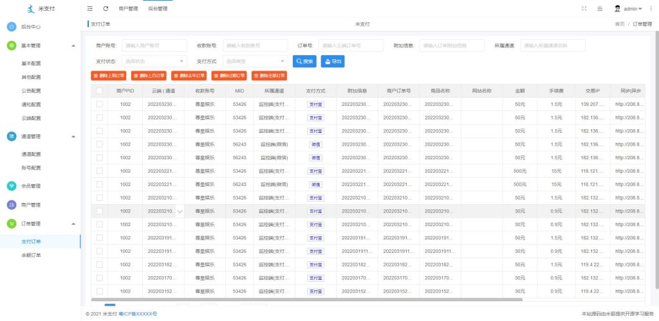Open 余额订单 in the sidebar menu

click(x=31, y=255)
